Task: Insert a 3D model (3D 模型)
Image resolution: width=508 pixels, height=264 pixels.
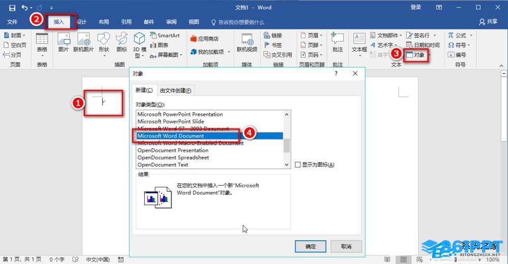Action: 139,45
